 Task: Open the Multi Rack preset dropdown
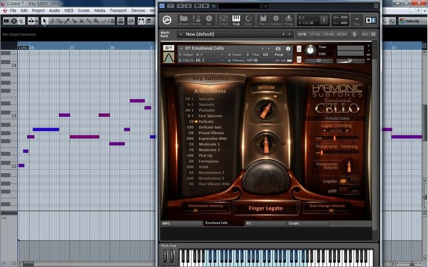pyautogui.click(x=181, y=34)
